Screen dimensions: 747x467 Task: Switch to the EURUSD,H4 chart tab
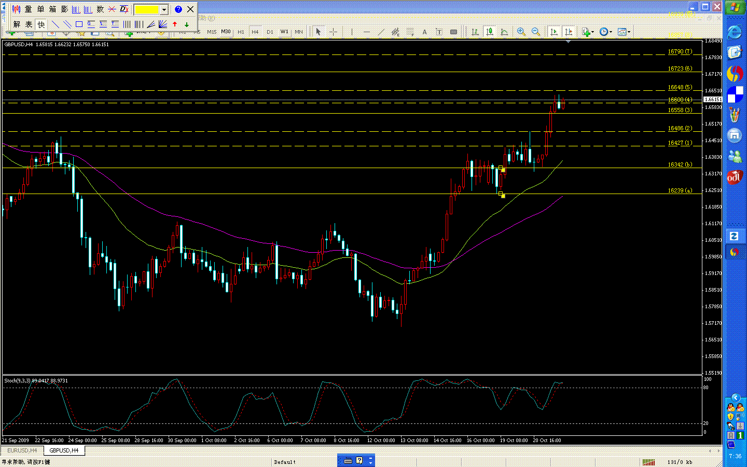pos(22,450)
